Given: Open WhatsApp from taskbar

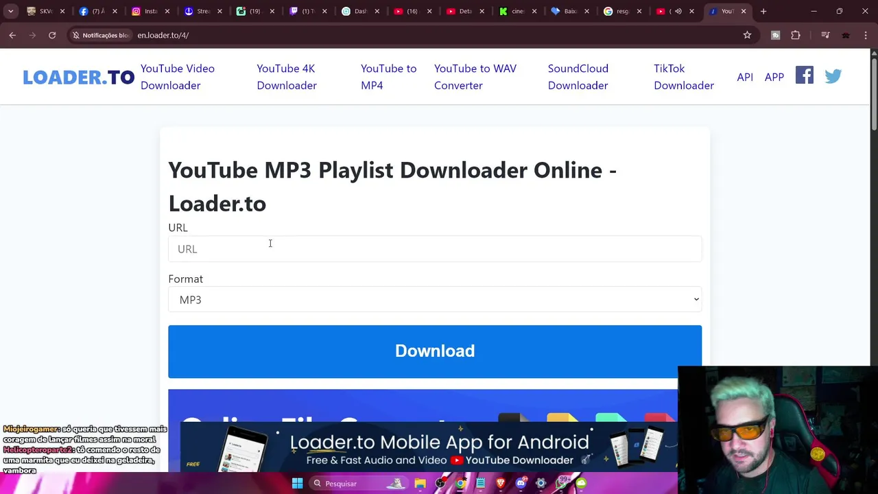Looking at the screenshot, I should tap(561, 484).
